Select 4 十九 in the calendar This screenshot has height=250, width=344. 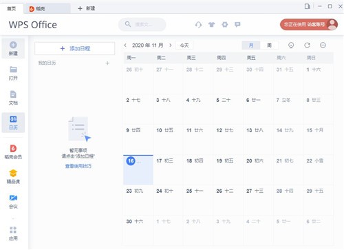tap(198, 109)
